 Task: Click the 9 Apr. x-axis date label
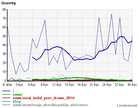tap(45, 85)
